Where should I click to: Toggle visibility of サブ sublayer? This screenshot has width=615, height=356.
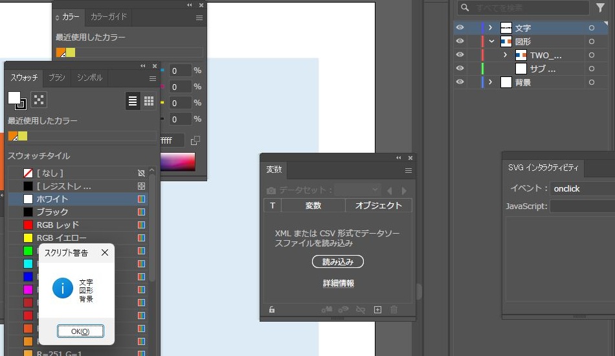[x=460, y=68]
